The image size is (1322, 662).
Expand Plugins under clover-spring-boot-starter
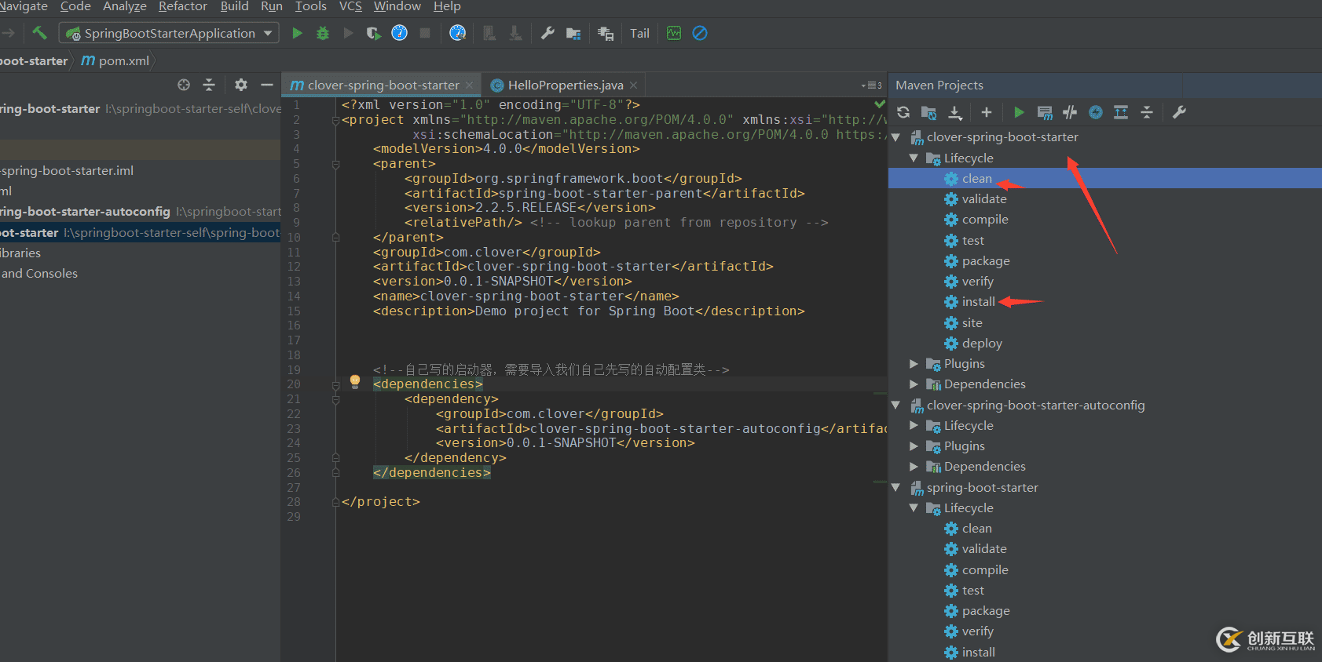pyautogui.click(x=914, y=364)
